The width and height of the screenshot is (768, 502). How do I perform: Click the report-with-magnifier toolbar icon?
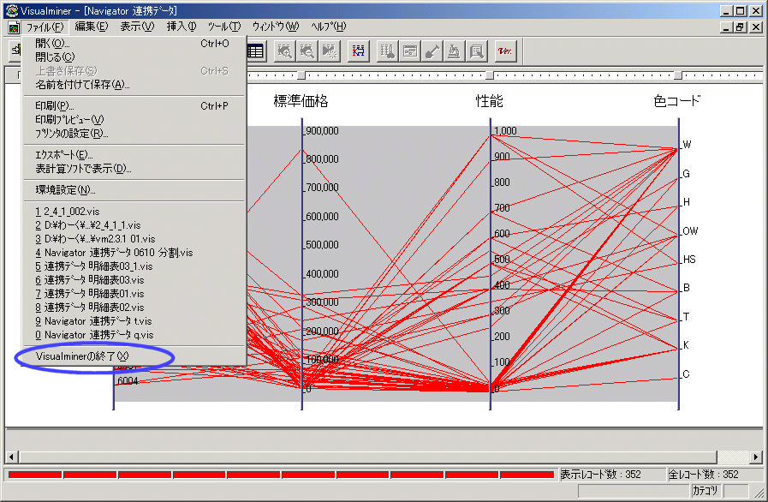point(477,51)
